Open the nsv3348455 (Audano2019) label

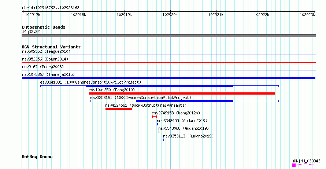click(x=182, y=121)
